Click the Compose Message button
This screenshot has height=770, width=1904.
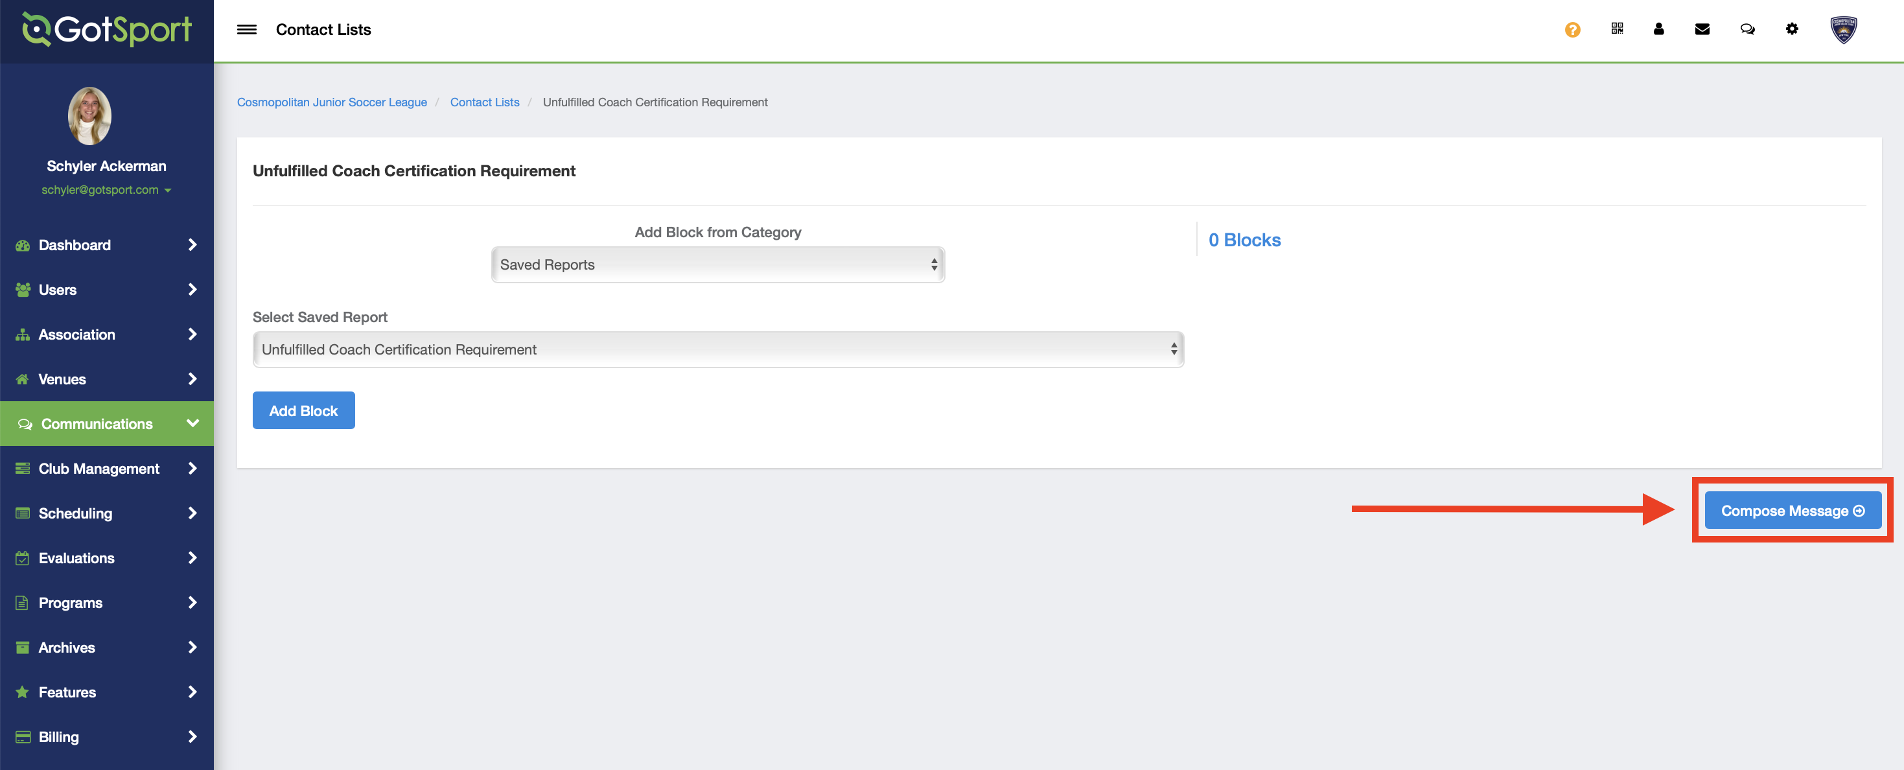tap(1793, 511)
